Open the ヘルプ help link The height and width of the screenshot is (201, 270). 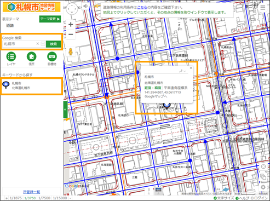[243, 198]
